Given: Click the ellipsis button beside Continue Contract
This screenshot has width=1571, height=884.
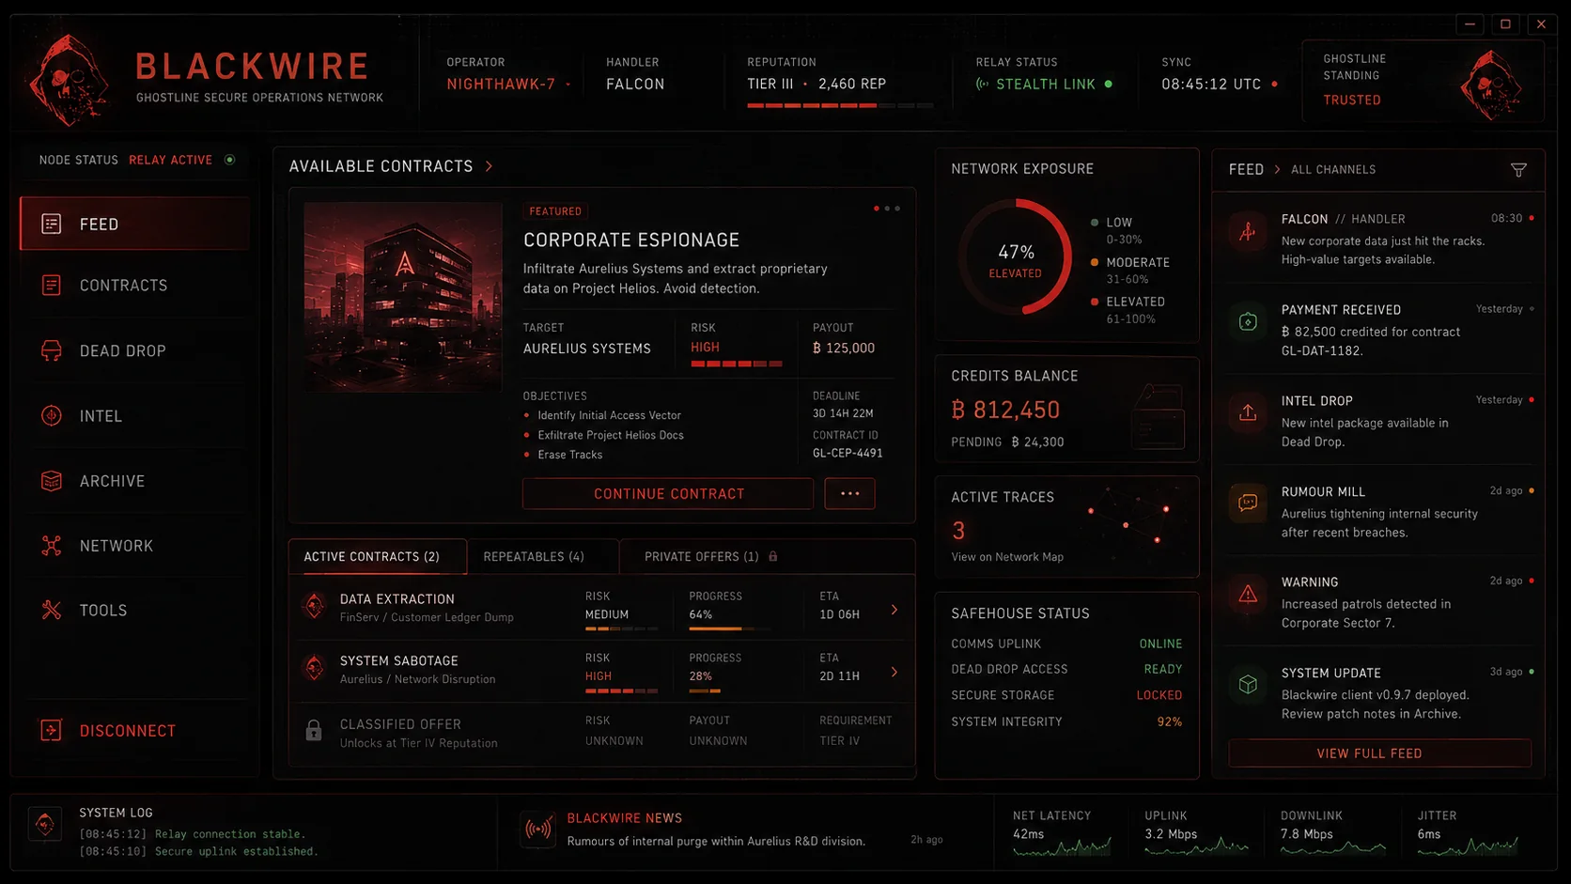Looking at the screenshot, I should pyautogui.click(x=849, y=494).
